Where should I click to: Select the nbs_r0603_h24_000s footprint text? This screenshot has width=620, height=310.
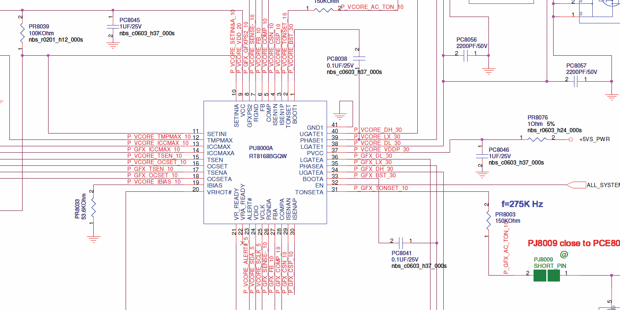[554, 130]
